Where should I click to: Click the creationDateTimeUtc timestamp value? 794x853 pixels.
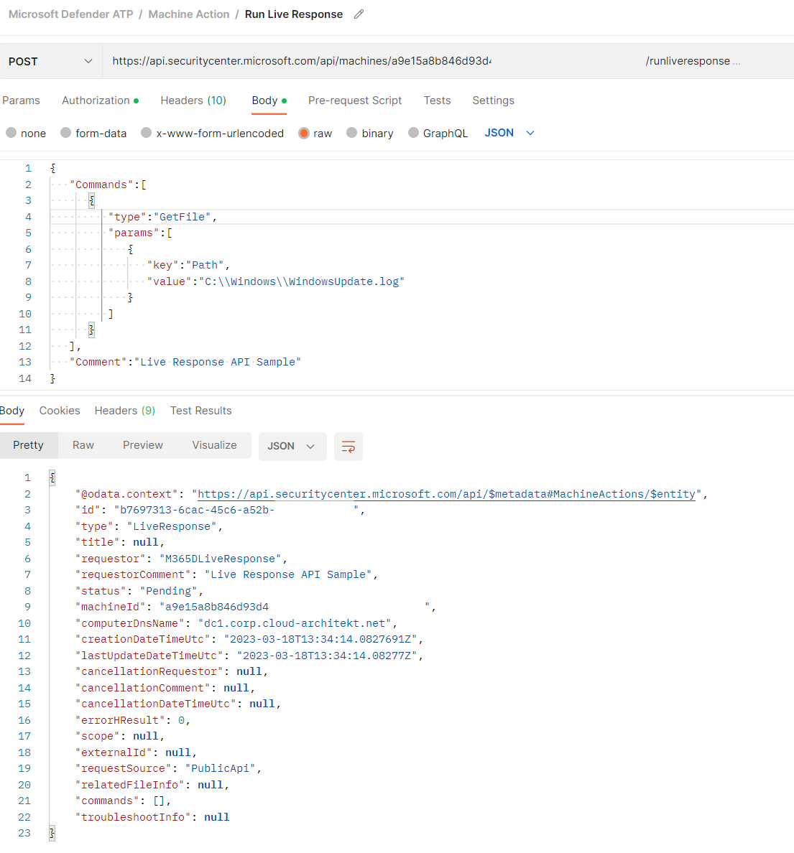pyautogui.click(x=320, y=639)
